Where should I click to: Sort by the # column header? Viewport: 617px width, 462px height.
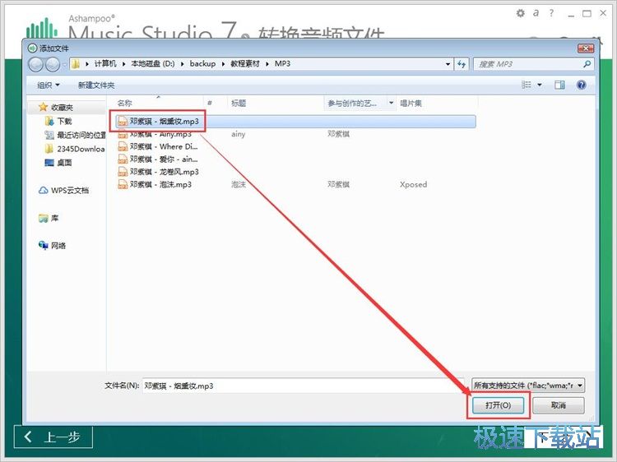210,103
